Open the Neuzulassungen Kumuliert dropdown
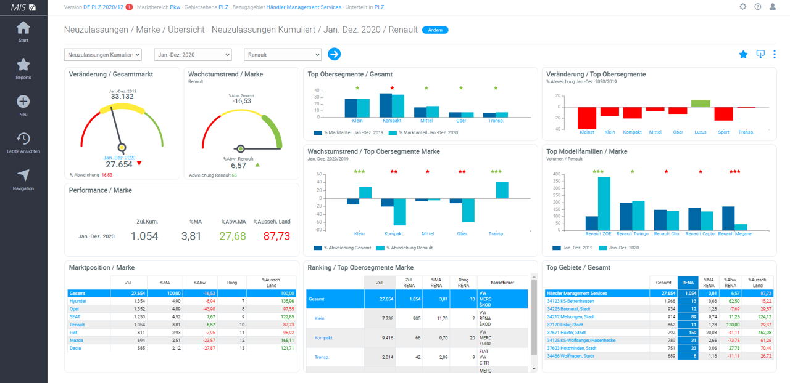The image size is (790, 383). click(102, 55)
